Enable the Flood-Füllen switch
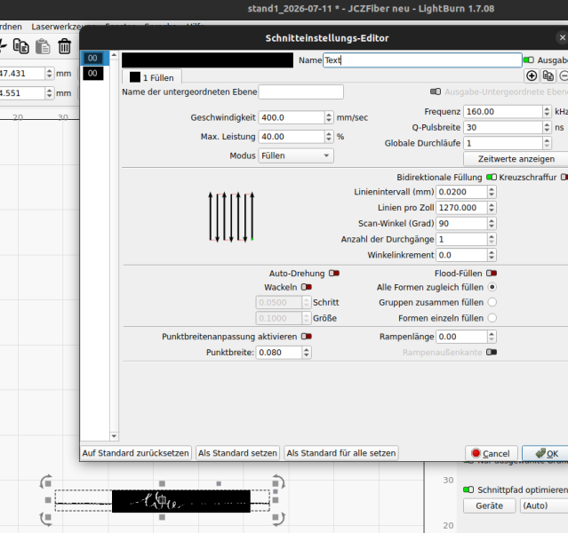The height and width of the screenshot is (533, 568). pyautogui.click(x=492, y=273)
